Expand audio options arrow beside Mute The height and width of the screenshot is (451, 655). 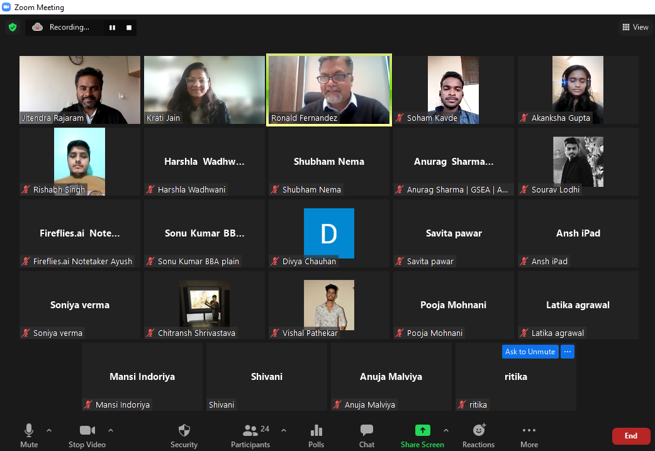[x=49, y=431]
